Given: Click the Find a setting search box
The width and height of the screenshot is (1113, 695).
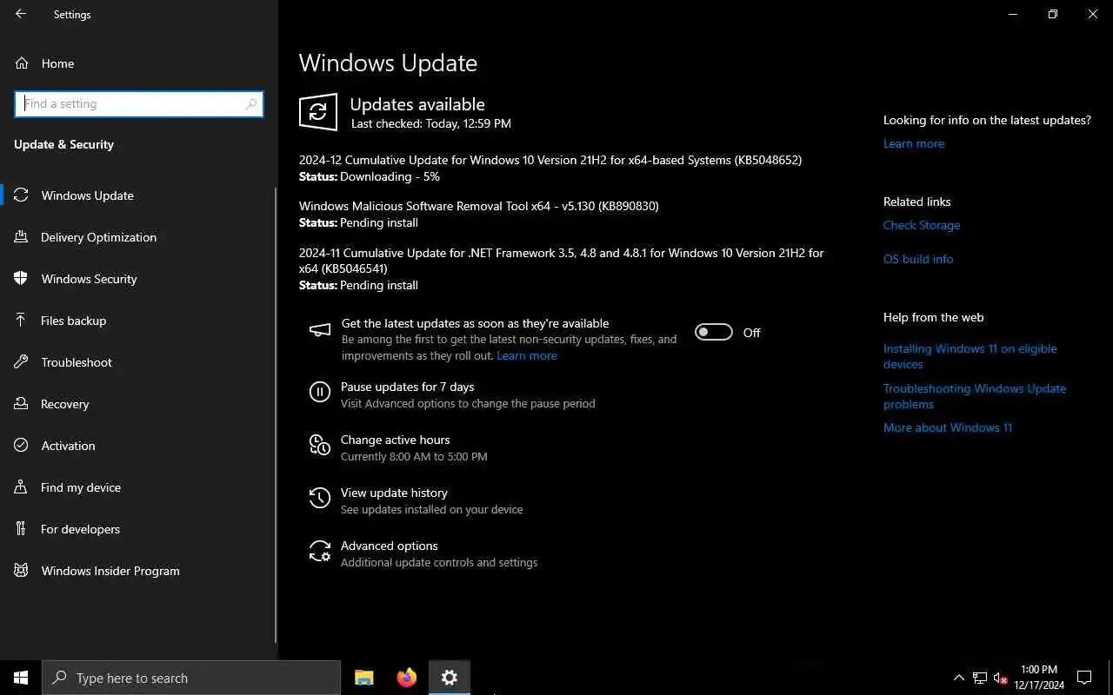Looking at the screenshot, I should tap(139, 103).
